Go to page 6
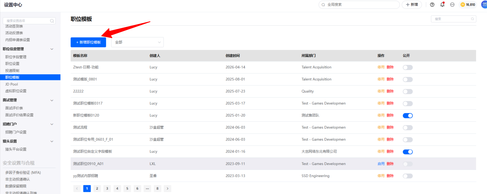The image size is (487, 194). tap(137, 189)
